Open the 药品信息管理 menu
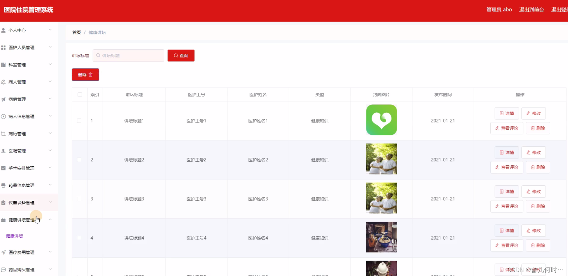Viewport: 568px width, 276px height. point(29,185)
